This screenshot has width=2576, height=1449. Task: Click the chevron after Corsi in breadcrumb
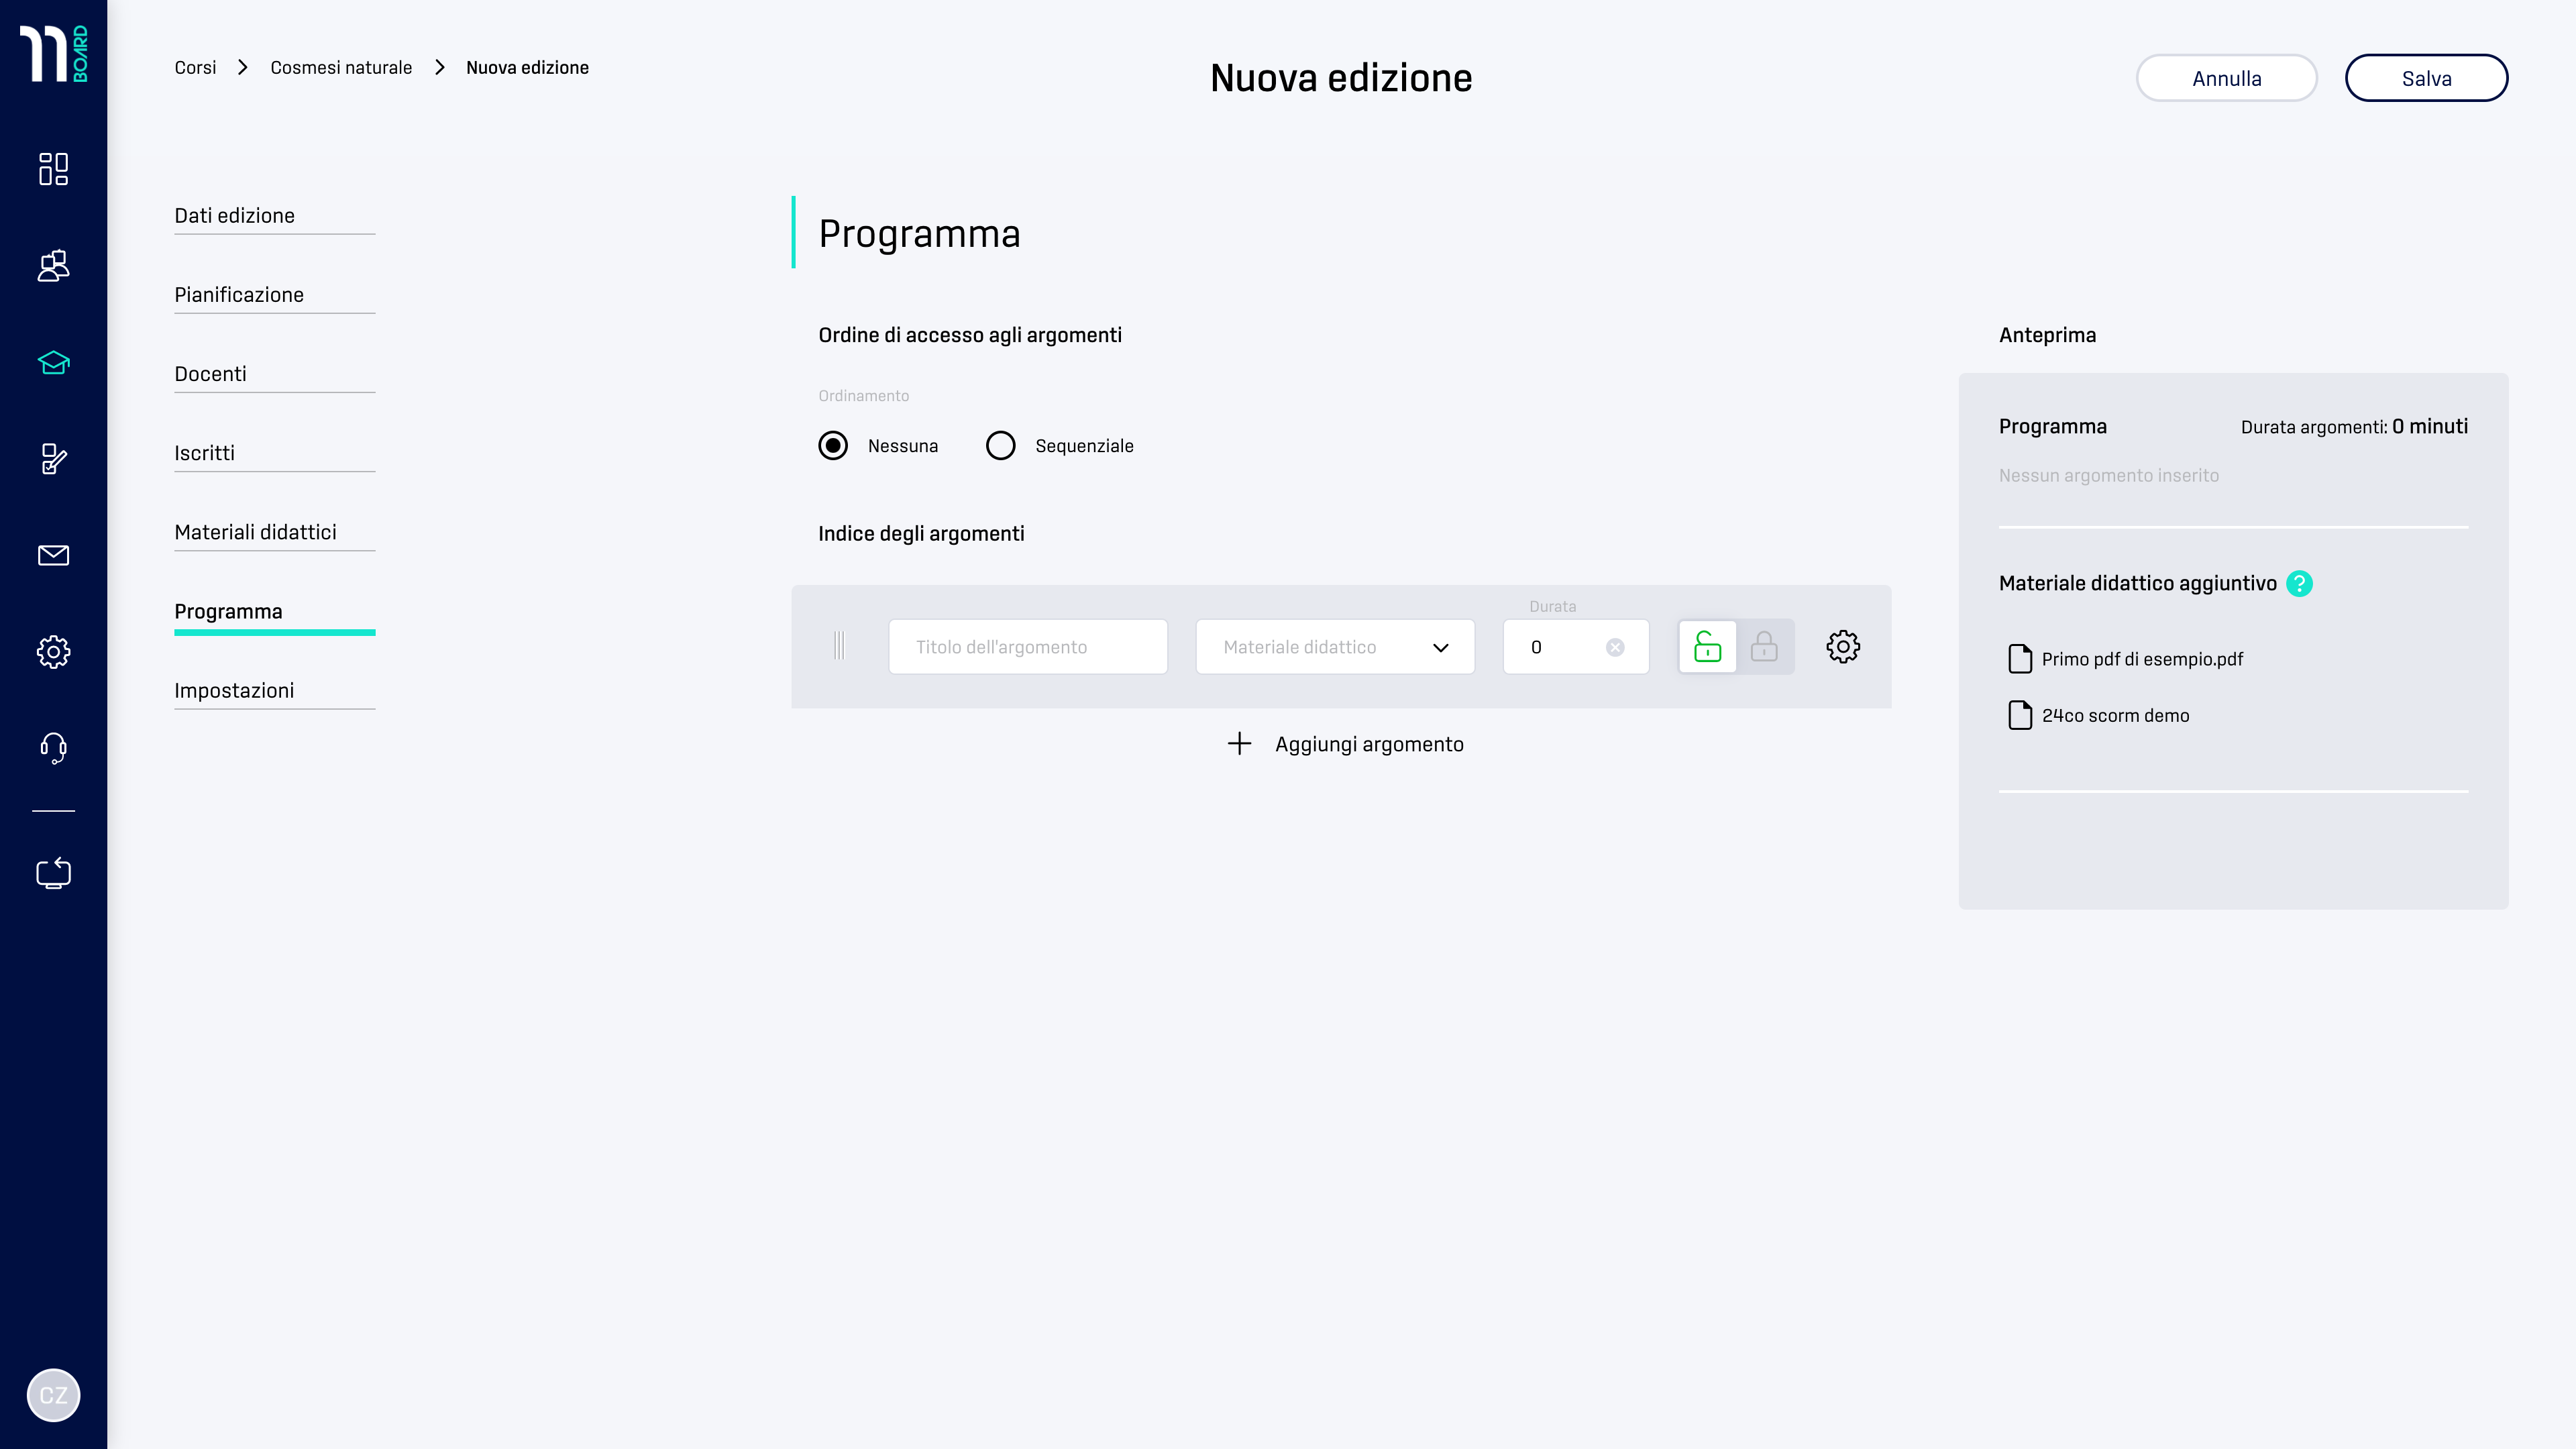point(242,67)
